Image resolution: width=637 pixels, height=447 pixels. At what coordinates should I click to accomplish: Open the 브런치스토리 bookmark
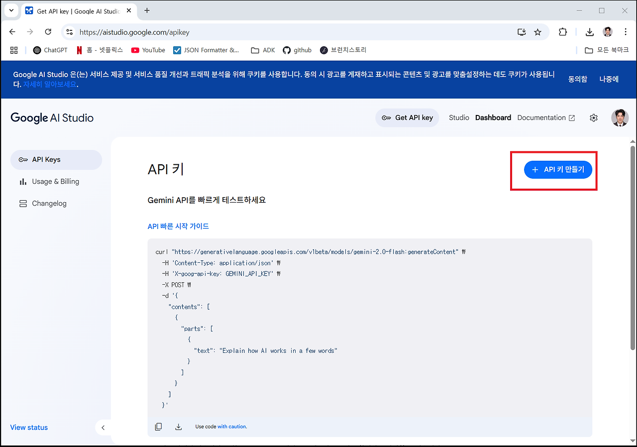pyautogui.click(x=343, y=50)
